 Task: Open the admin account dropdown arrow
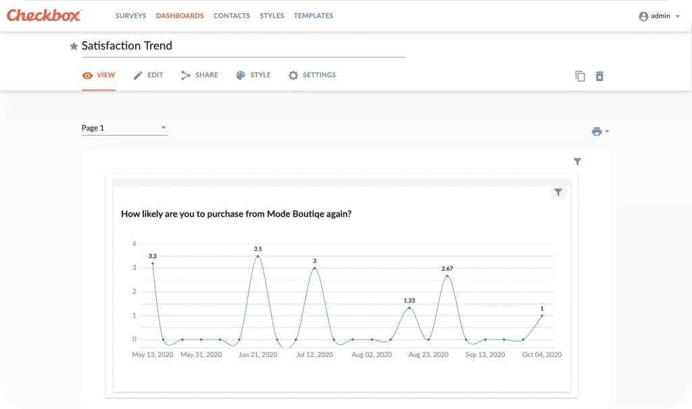(x=677, y=16)
